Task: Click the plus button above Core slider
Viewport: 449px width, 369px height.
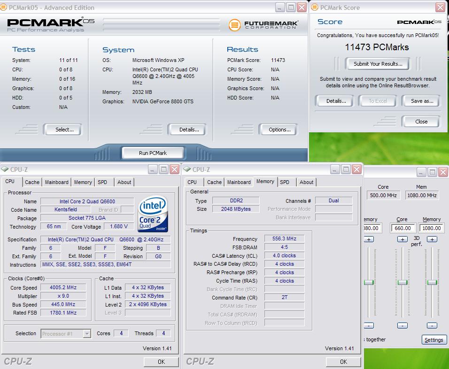Action: click(403, 239)
